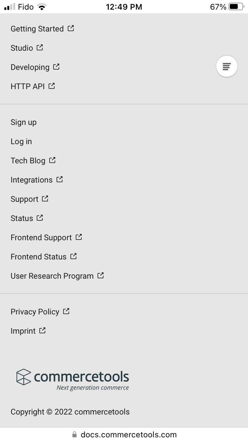Tap external-link icon next to Studio

click(40, 48)
